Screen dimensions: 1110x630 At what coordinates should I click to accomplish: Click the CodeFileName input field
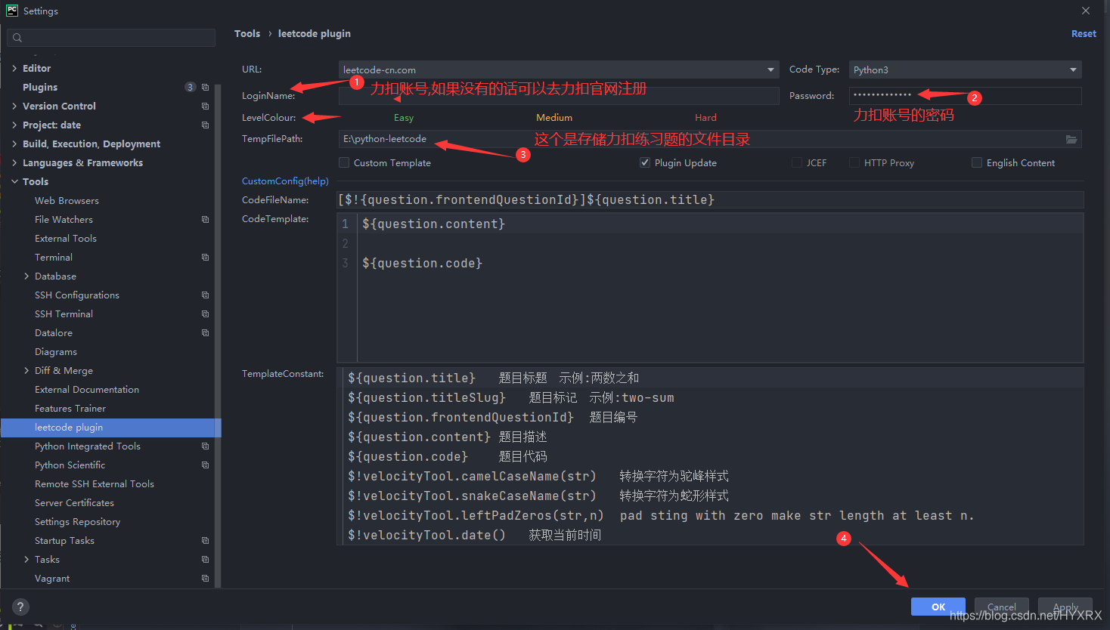click(711, 200)
